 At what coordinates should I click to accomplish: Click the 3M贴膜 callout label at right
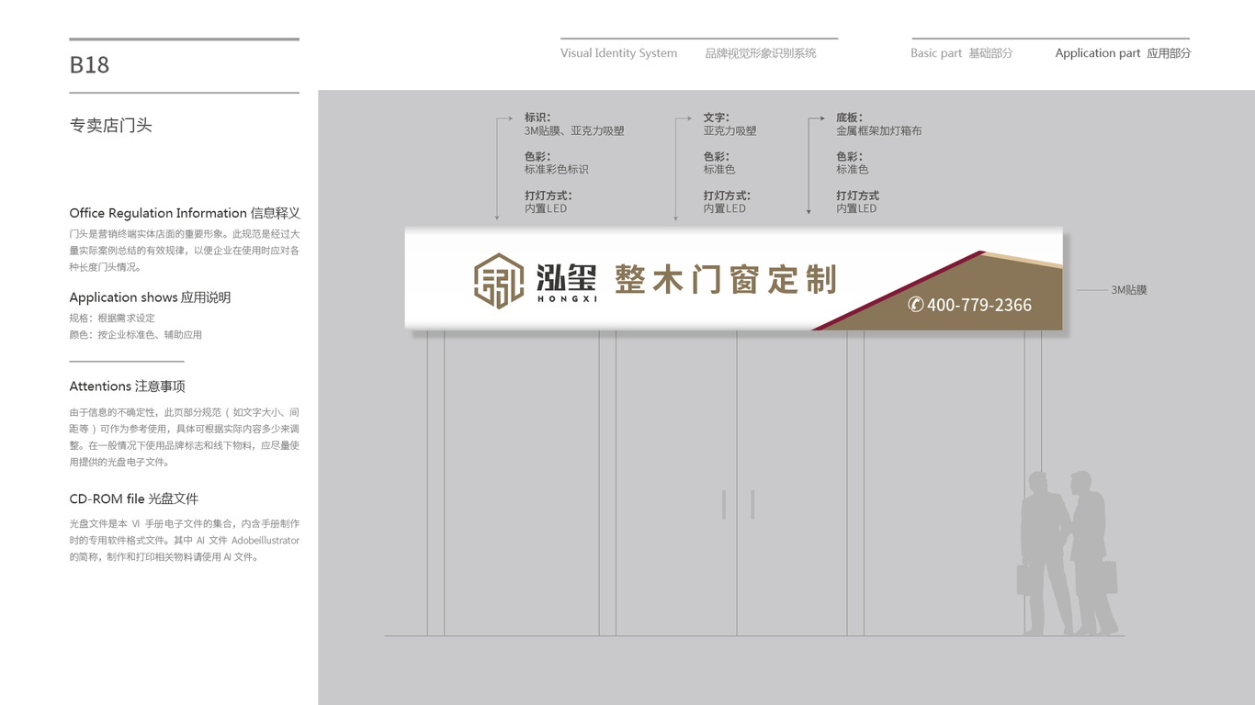coord(1129,290)
